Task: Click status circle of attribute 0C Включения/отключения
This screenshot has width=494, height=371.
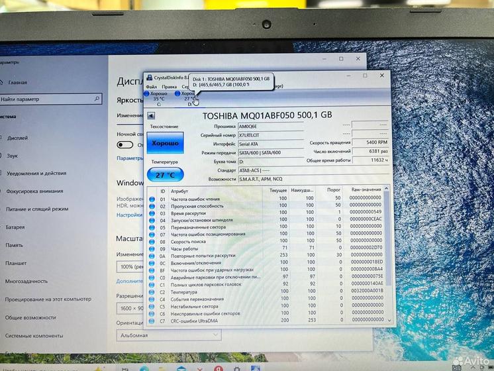Action: (x=152, y=263)
